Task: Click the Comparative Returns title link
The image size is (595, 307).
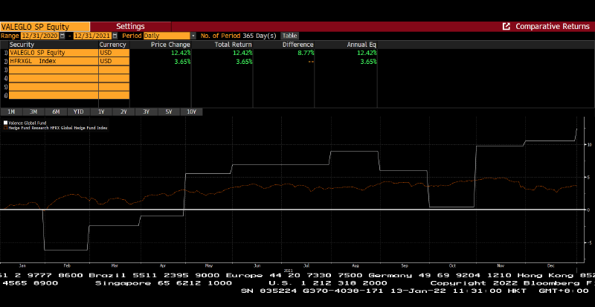Action: pyautogui.click(x=553, y=27)
